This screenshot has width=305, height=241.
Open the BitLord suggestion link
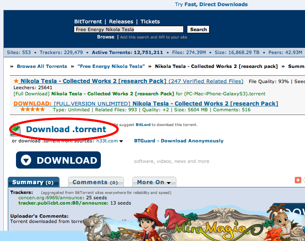coord(143,125)
